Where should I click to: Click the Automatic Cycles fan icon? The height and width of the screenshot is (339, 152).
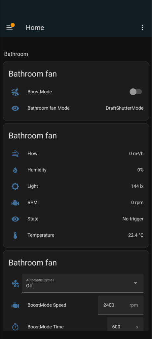click(x=15, y=284)
